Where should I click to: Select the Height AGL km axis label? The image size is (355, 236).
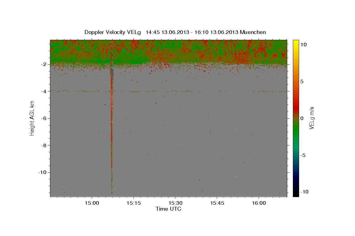[32, 118]
